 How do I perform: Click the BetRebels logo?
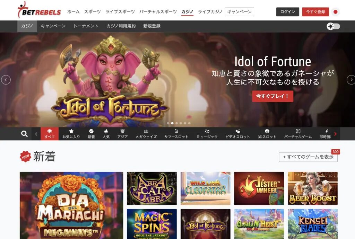pos(40,10)
